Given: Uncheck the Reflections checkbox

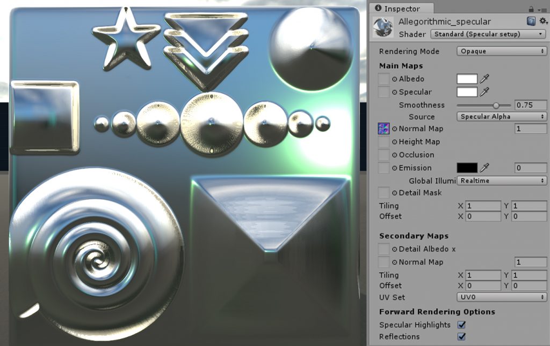Looking at the screenshot, I should pos(461,337).
